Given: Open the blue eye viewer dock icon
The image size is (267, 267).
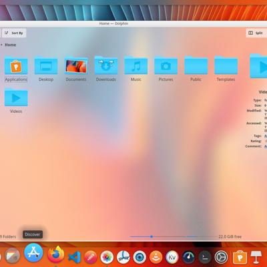Looking at the screenshot, I should coord(140,257).
